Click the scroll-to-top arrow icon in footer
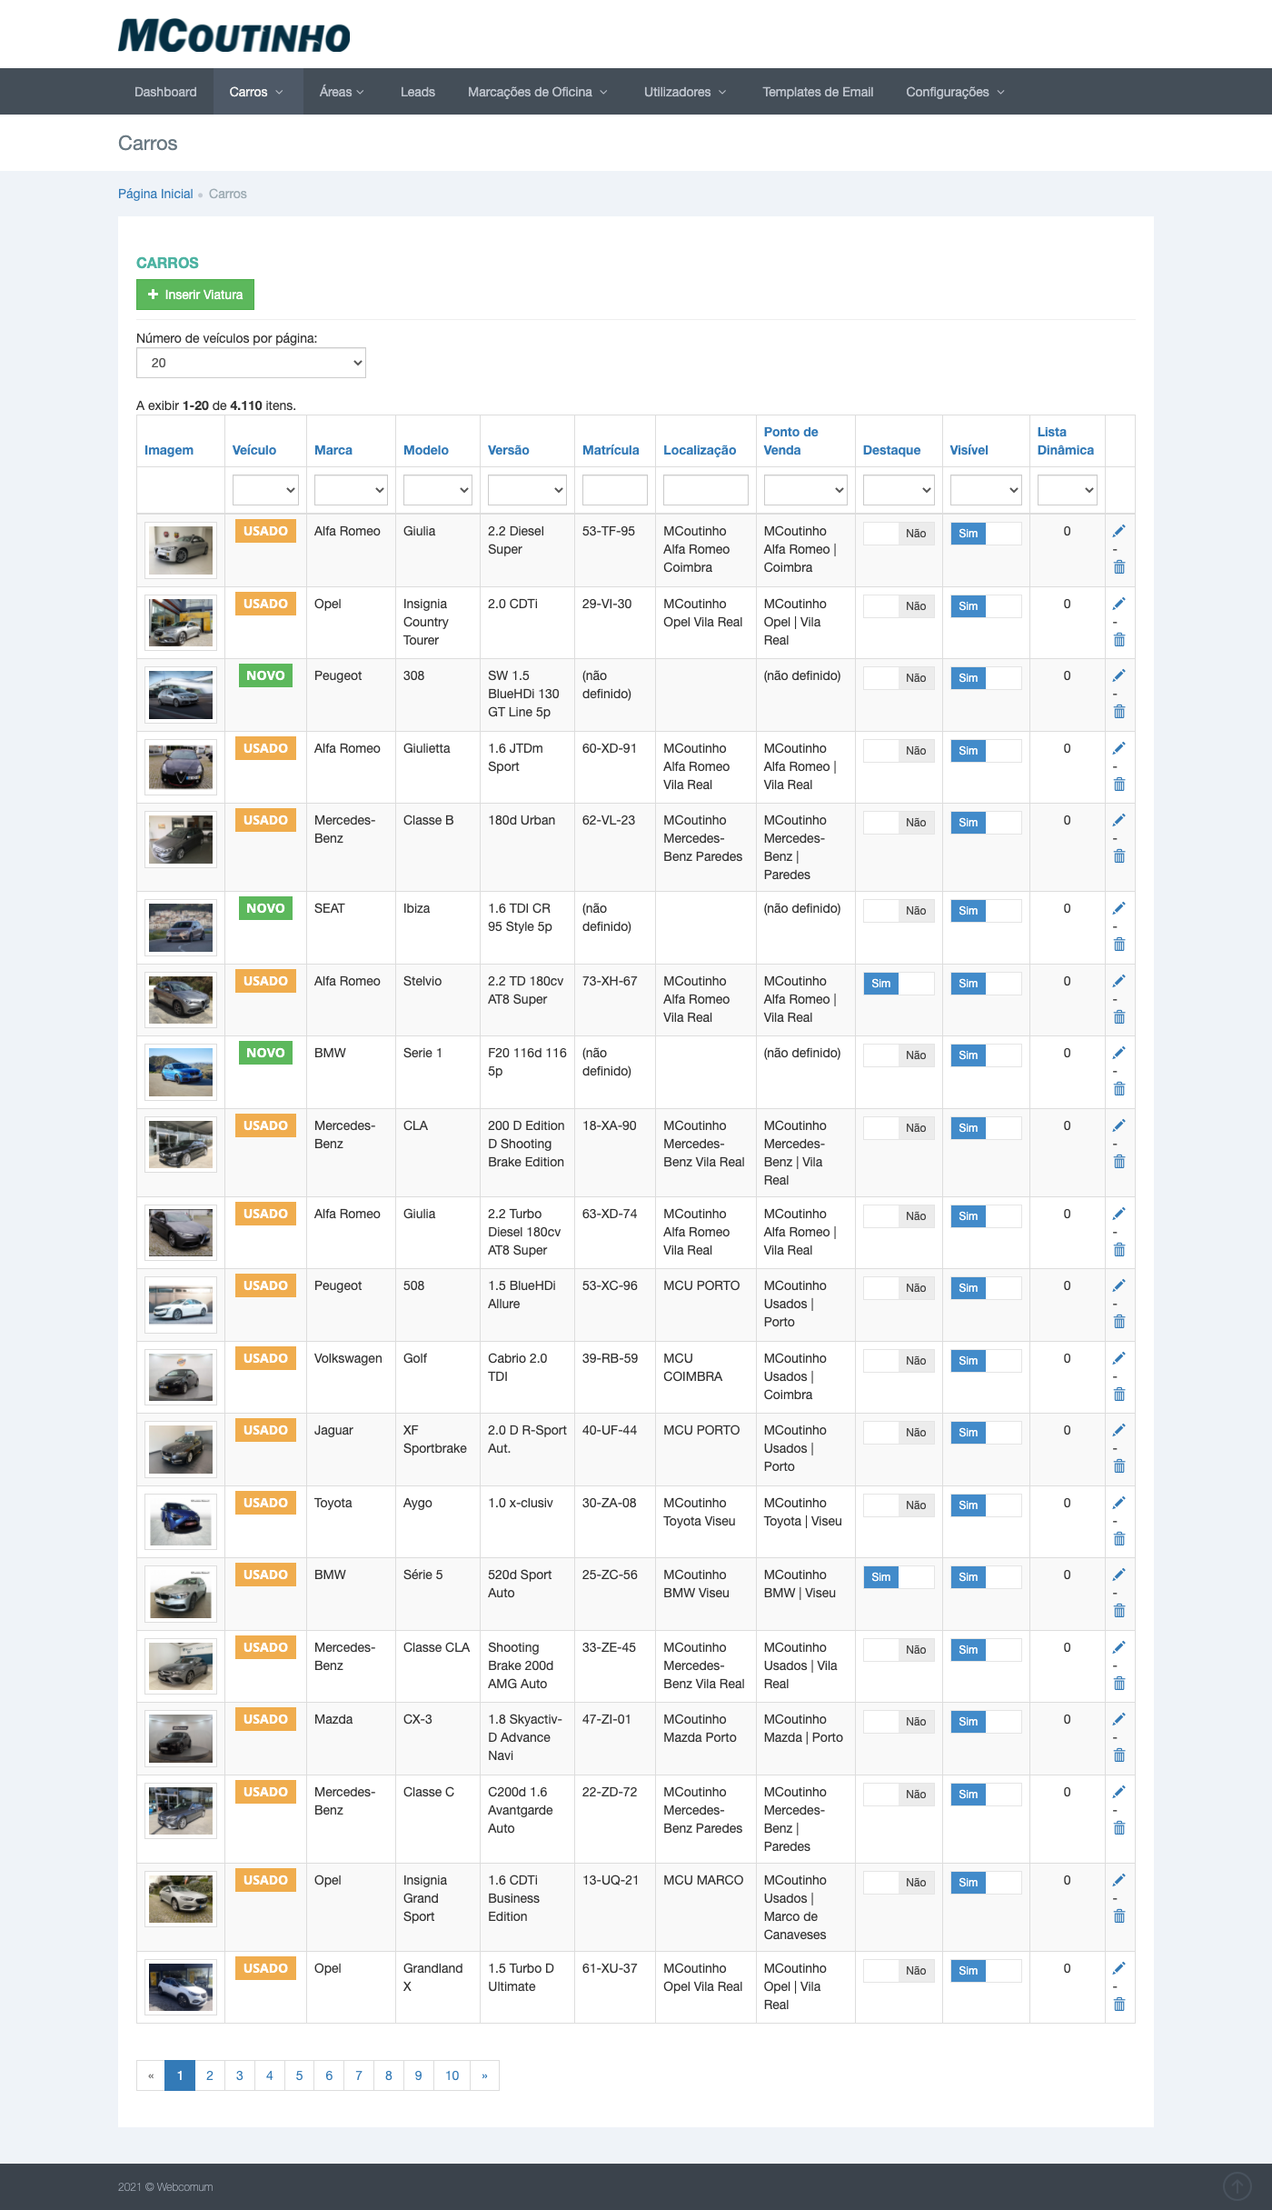Viewport: 1272px width, 2210px height. 1237,2185
